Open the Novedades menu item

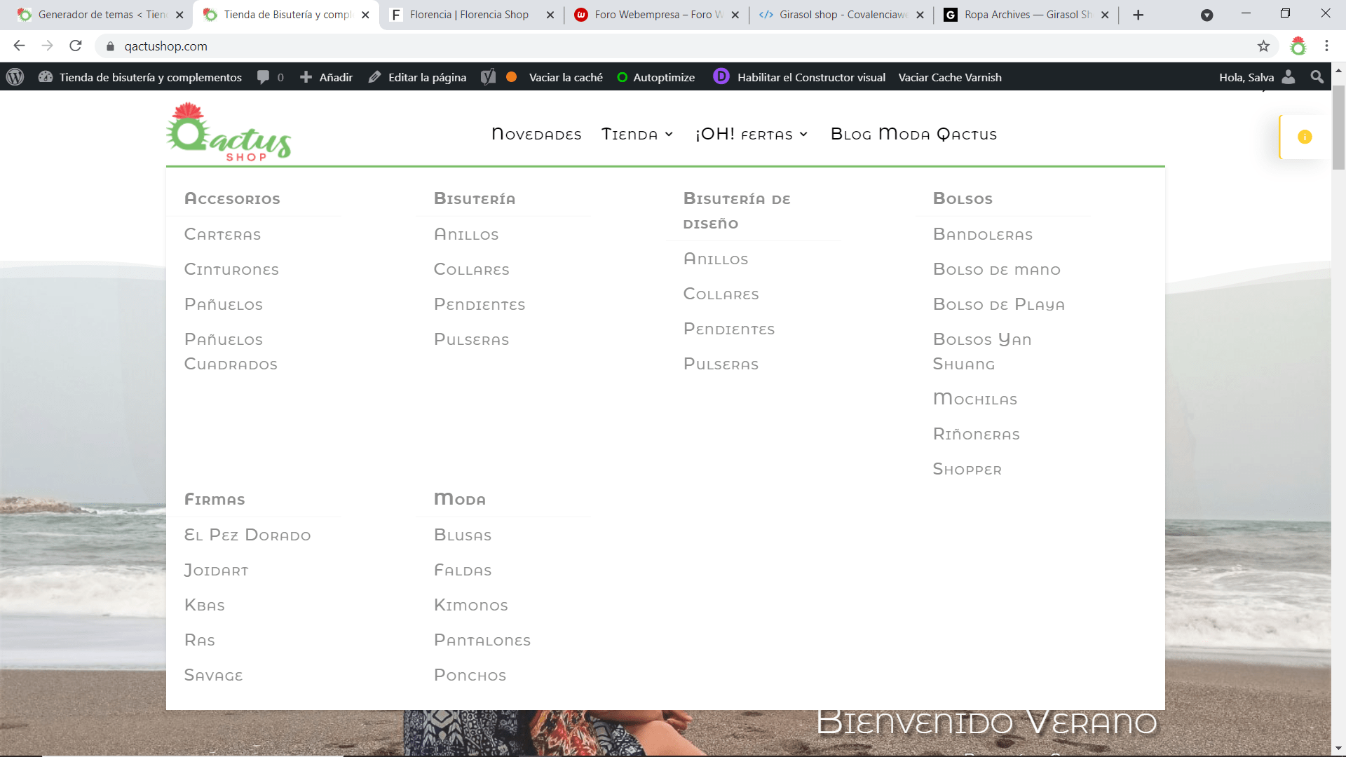(x=536, y=134)
